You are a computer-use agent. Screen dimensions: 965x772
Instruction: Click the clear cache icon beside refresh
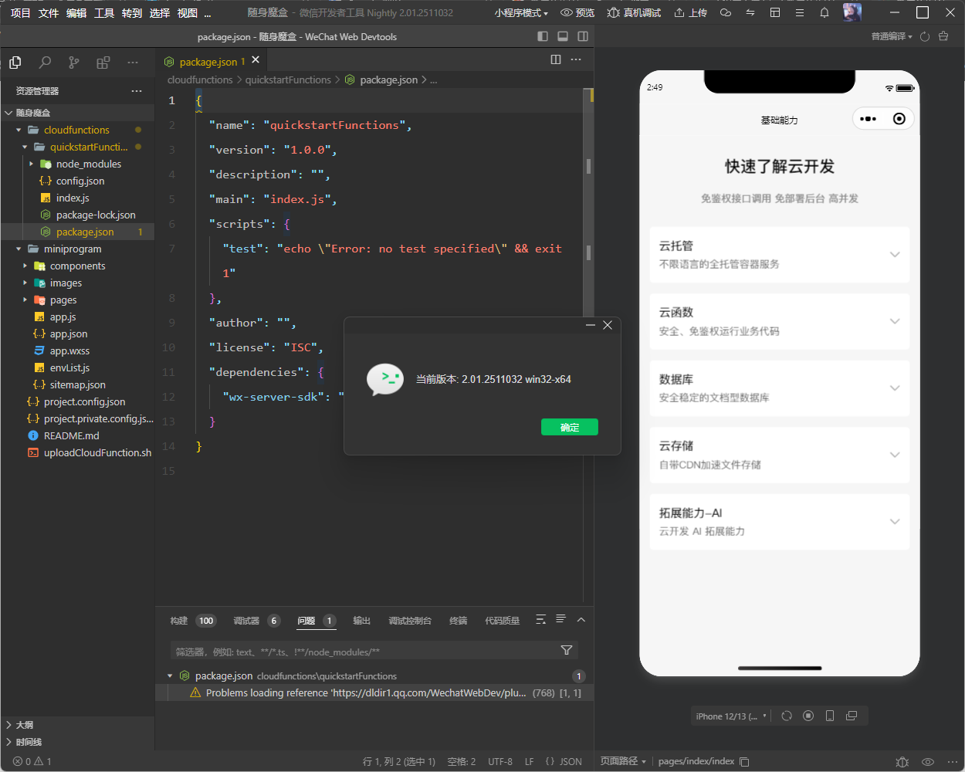coord(943,36)
